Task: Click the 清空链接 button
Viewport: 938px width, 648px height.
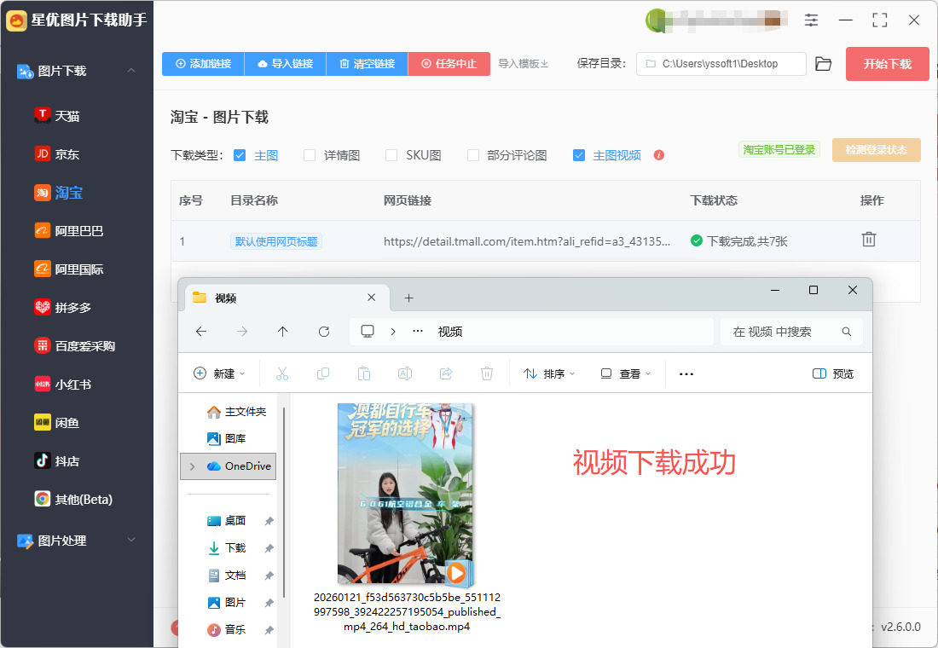Action: pyautogui.click(x=368, y=63)
